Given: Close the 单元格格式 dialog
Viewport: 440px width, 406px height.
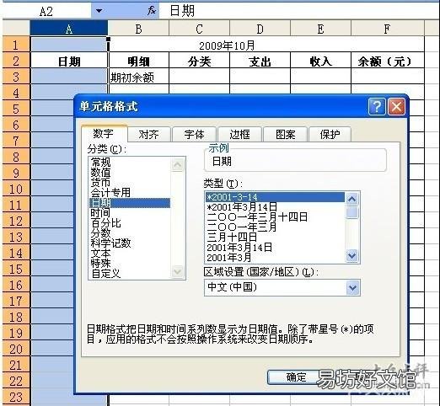Looking at the screenshot, I should click(x=396, y=106).
